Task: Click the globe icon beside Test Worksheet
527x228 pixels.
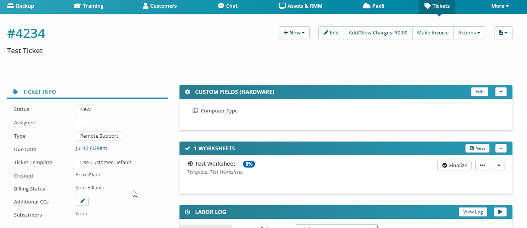Action: (x=190, y=164)
